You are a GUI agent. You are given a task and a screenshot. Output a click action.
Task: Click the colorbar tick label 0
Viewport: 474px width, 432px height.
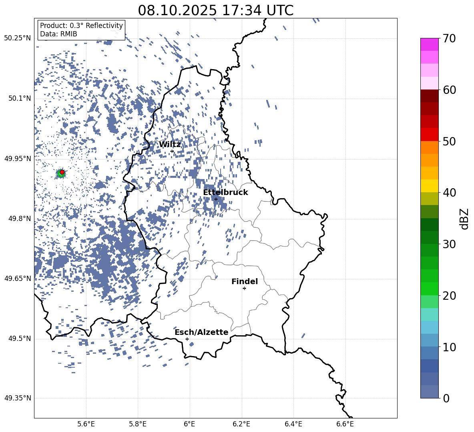coord(446,398)
